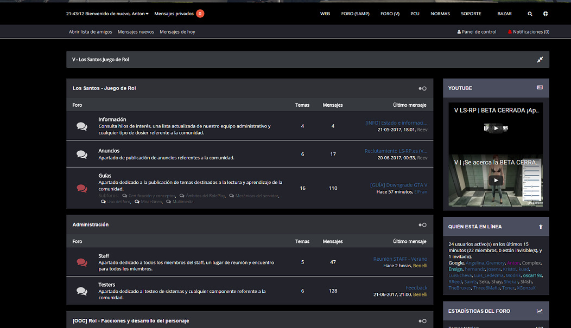Open the FORO (V) menu item
Viewport: 571px width, 328px height.
click(390, 14)
